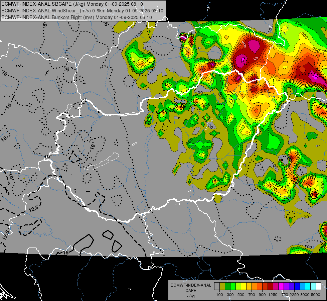
Task: Select the white legend swatch after 5000
Action: click(x=319, y=286)
